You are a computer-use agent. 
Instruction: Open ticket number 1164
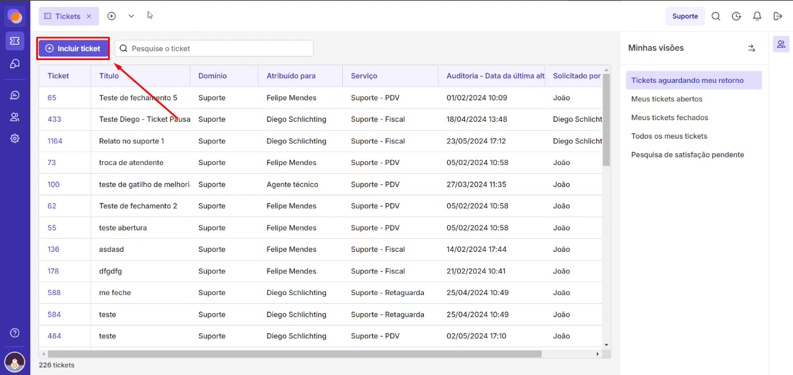pyautogui.click(x=55, y=141)
